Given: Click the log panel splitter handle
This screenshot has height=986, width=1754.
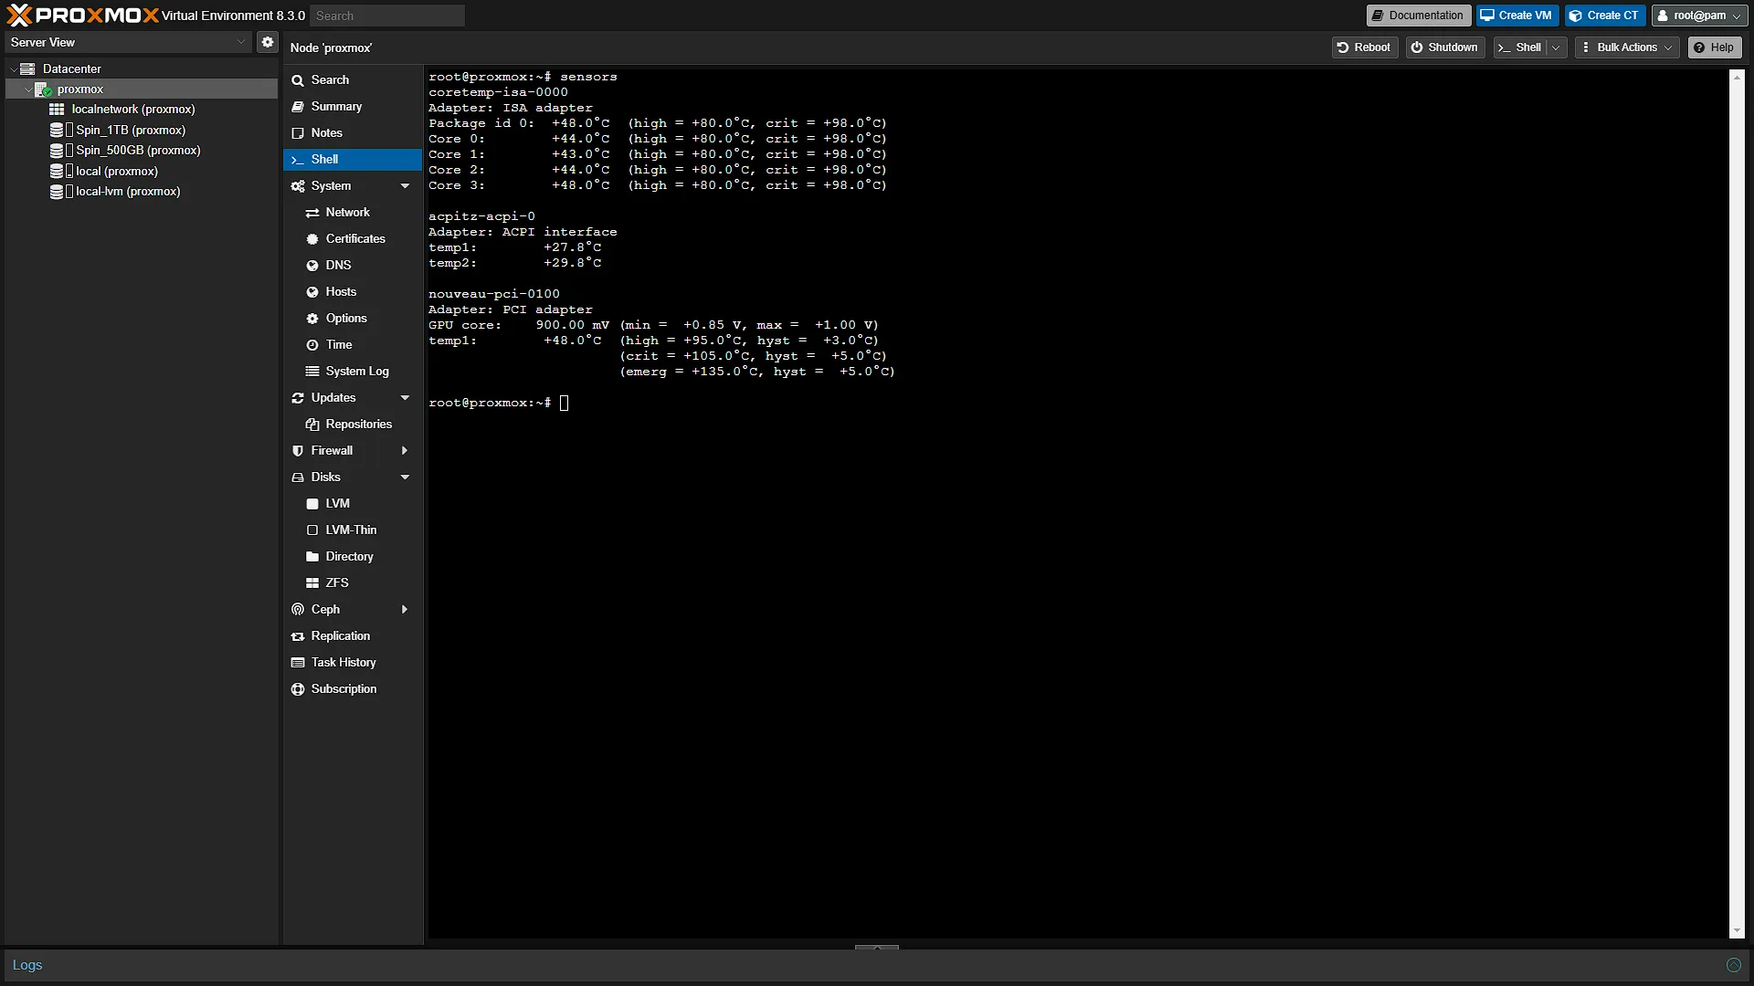Looking at the screenshot, I should coord(877,948).
